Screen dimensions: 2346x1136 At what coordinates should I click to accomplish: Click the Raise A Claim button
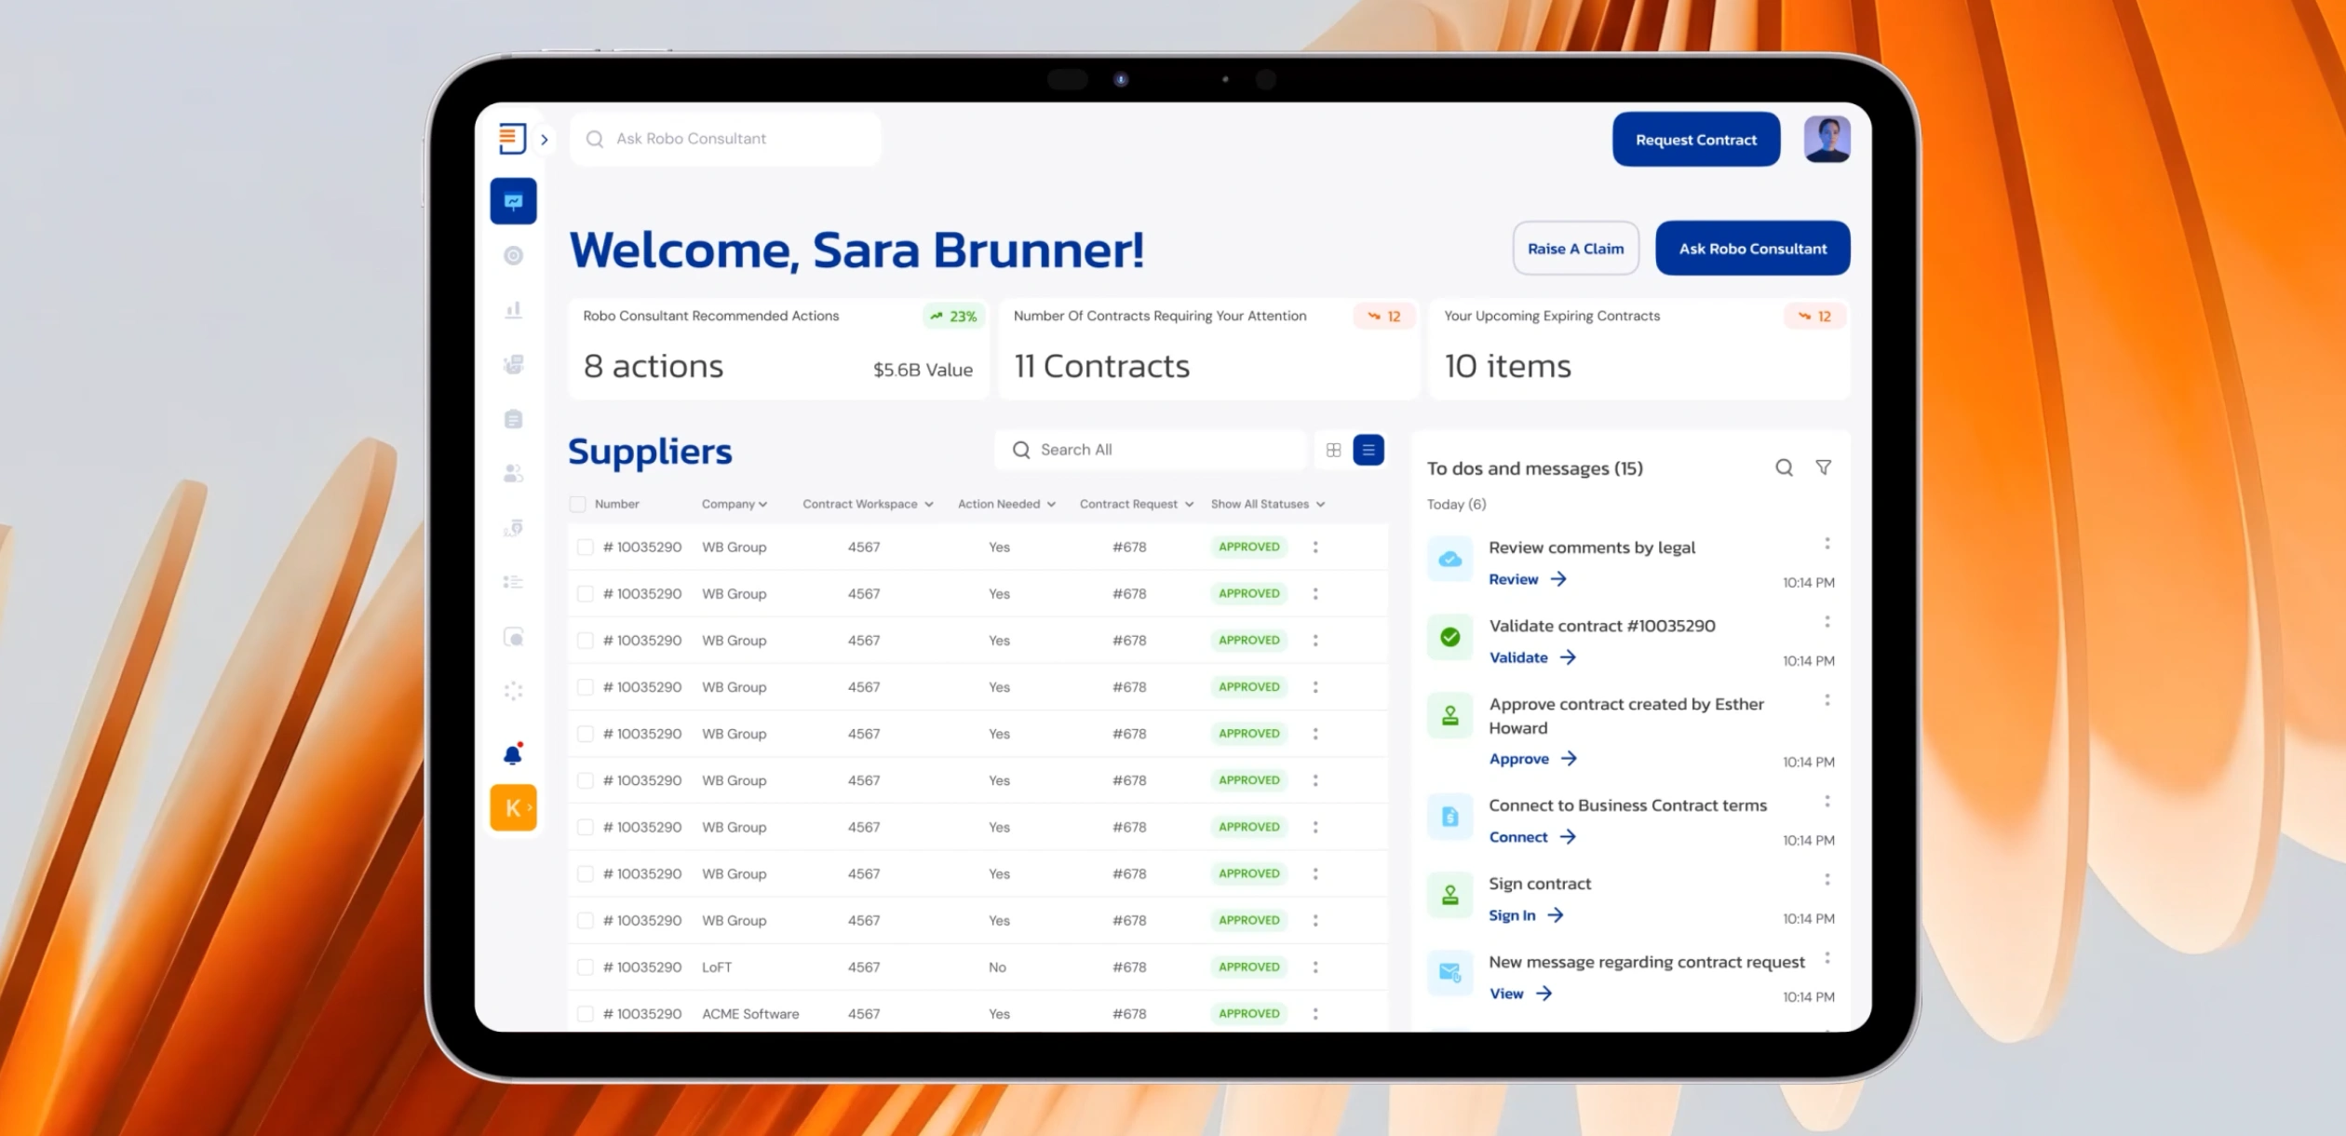click(1575, 249)
